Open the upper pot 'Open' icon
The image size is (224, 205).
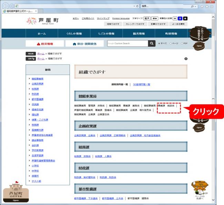tap(199, 46)
